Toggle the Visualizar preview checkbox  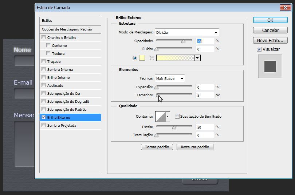coord(259,49)
